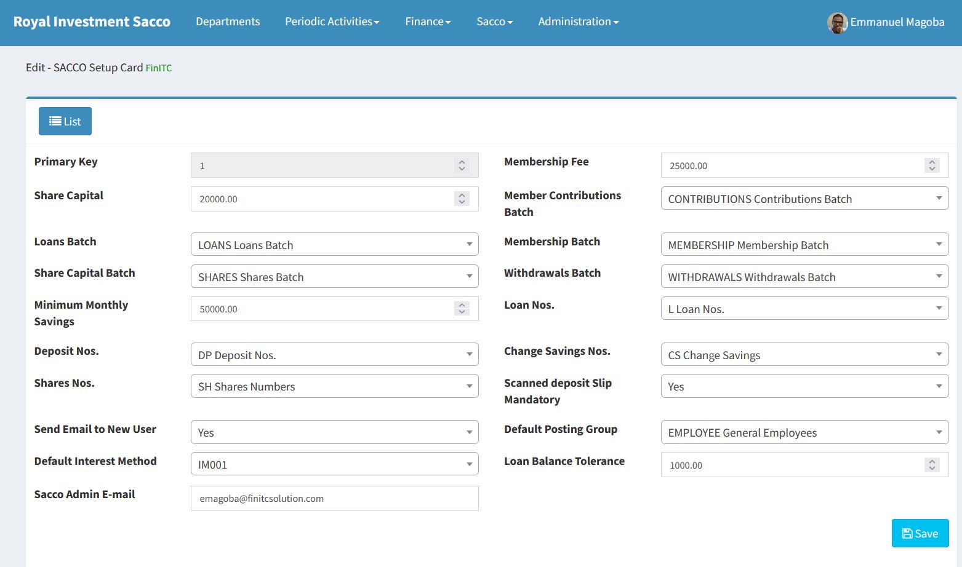Open the Periodic Activities menu
The image size is (962, 567).
(332, 22)
